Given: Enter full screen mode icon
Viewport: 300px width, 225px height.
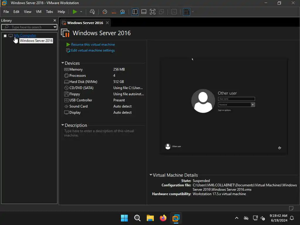Looking at the screenshot, I should pos(152,12).
